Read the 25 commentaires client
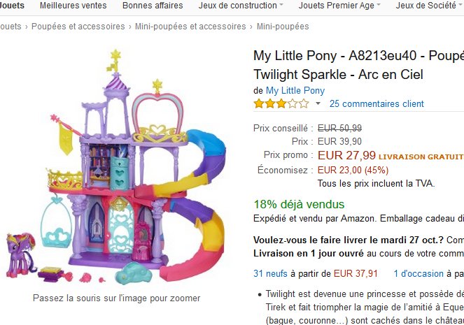 377,104
